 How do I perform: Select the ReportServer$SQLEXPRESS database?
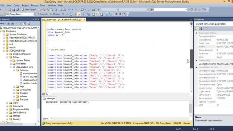(22, 38)
